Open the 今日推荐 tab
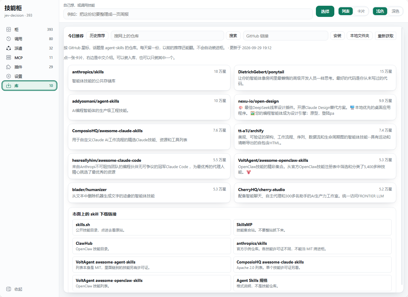 tap(76, 36)
